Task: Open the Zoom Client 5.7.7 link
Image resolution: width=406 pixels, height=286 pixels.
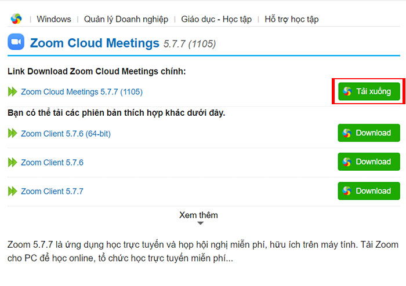Action: [52, 191]
